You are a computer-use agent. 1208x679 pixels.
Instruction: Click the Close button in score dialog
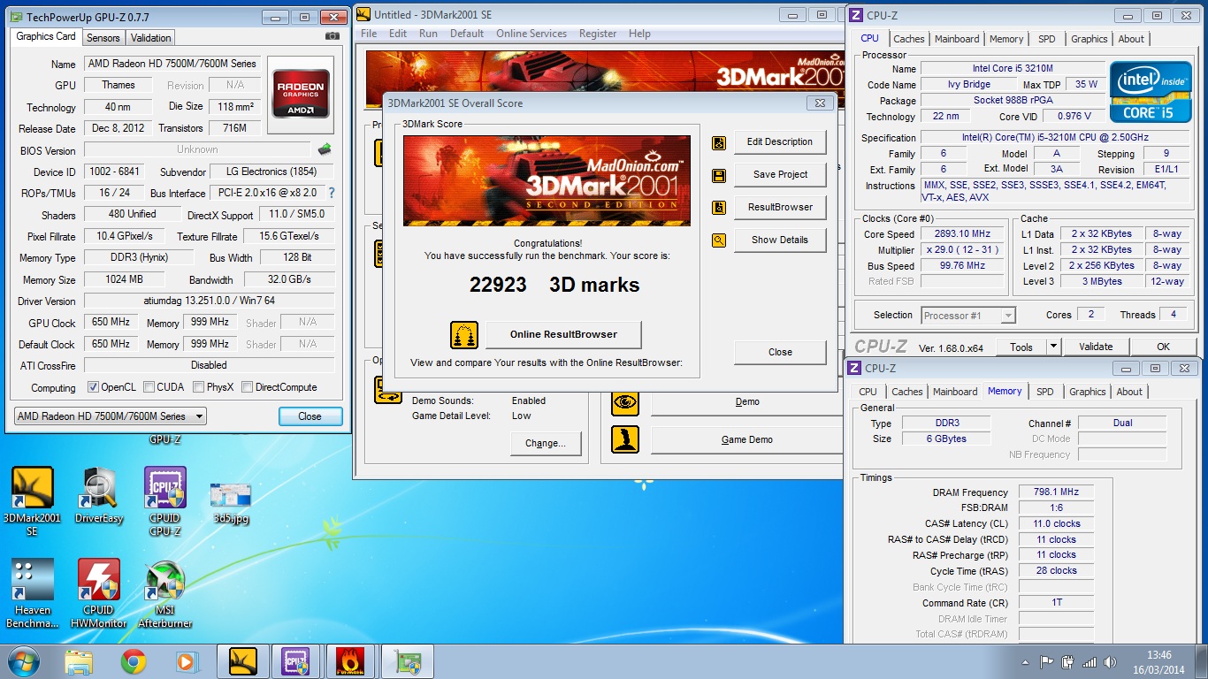[x=780, y=352]
